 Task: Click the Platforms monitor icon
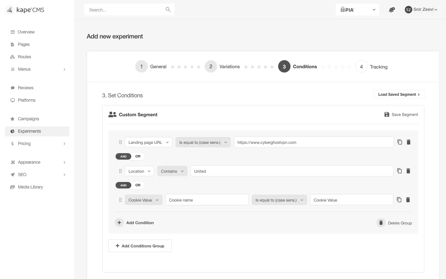click(x=13, y=100)
